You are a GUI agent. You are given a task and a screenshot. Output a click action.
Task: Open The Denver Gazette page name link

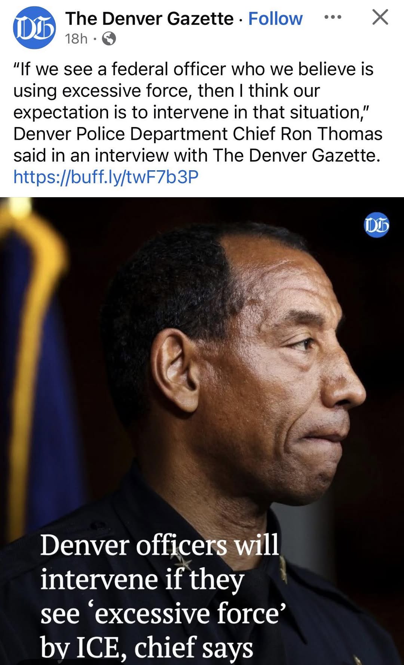150,18
